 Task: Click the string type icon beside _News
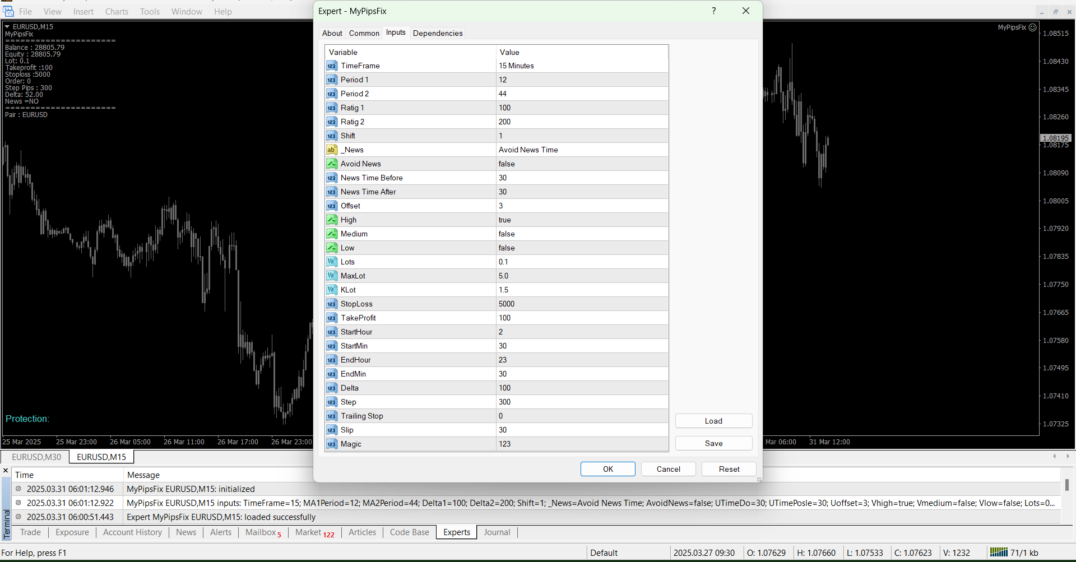(332, 150)
